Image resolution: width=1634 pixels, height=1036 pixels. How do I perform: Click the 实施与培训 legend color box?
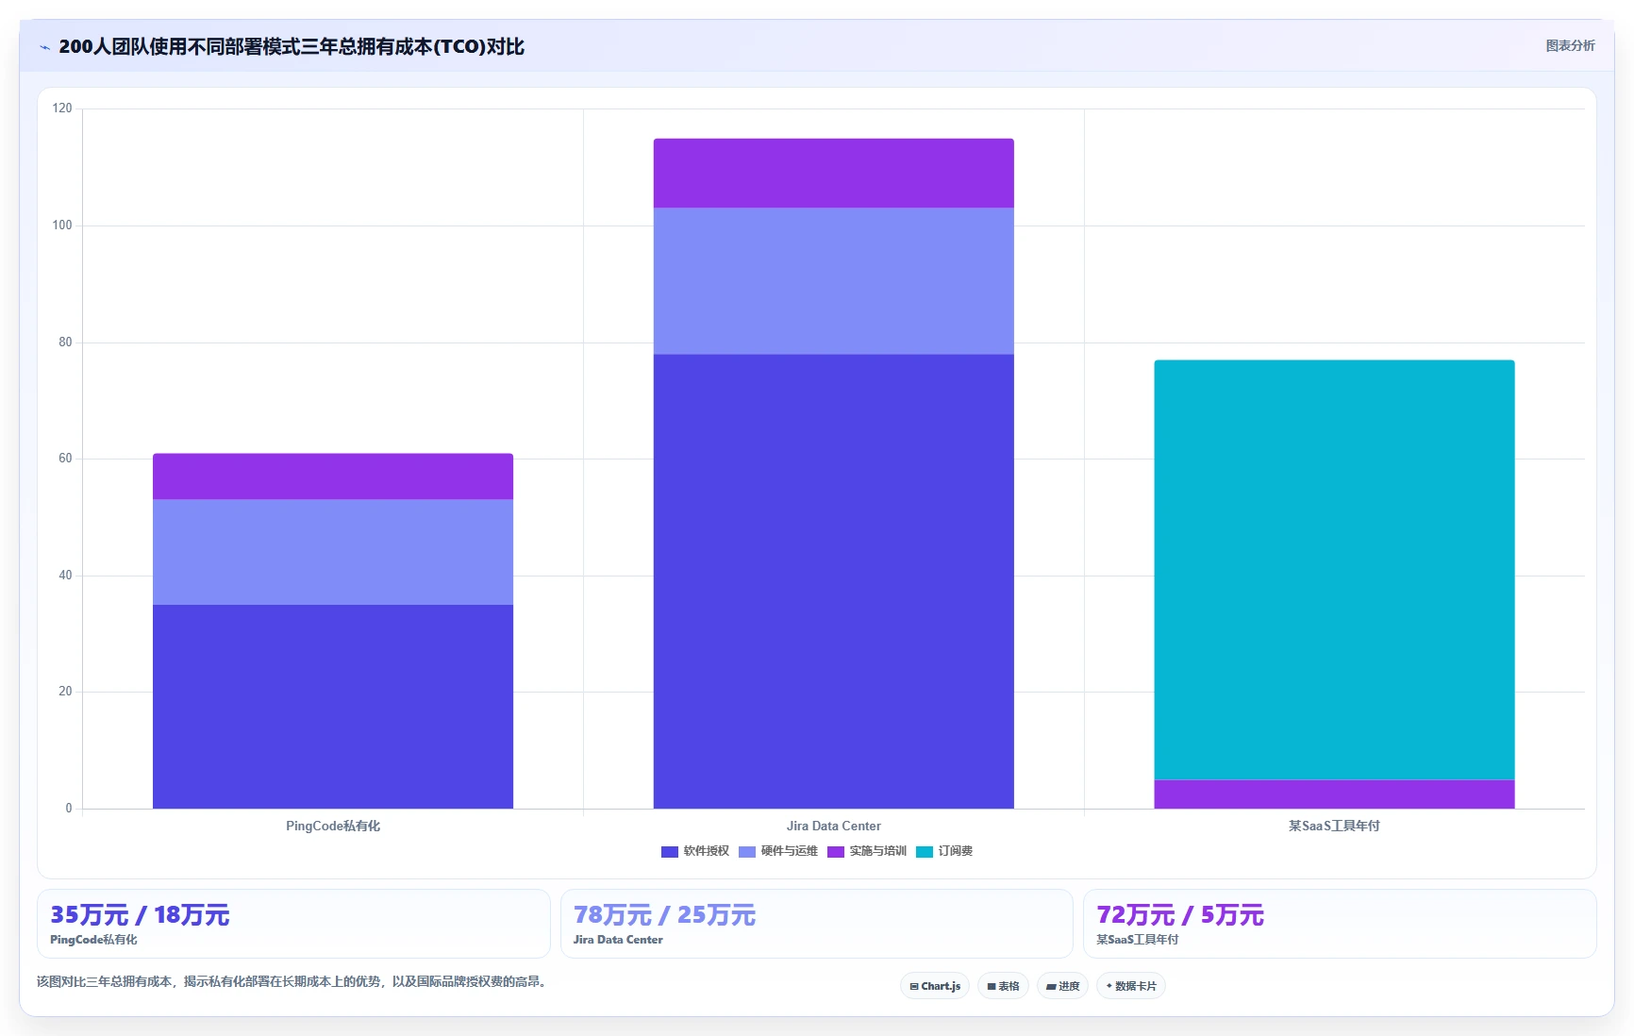click(x=836, y=852)
